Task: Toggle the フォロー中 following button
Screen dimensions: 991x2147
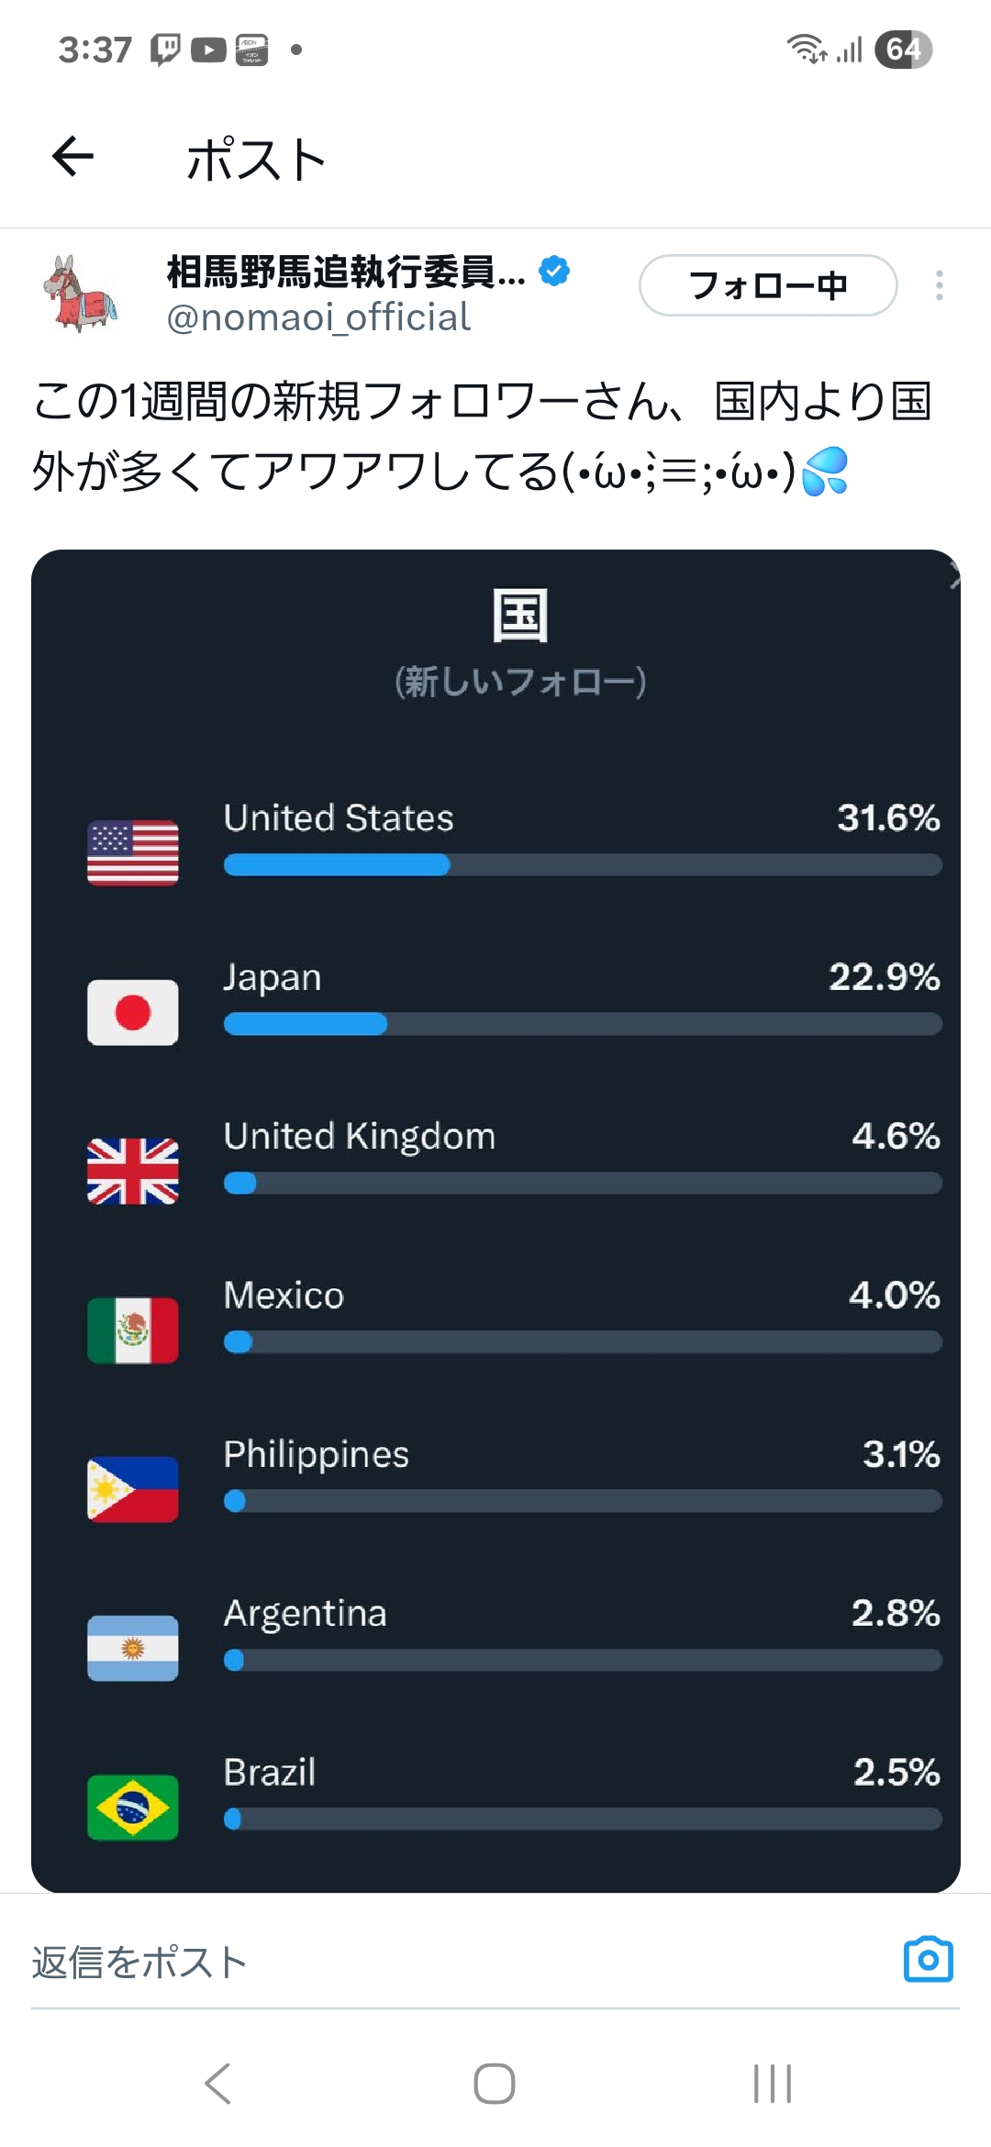Action: [x=768, y=285]
